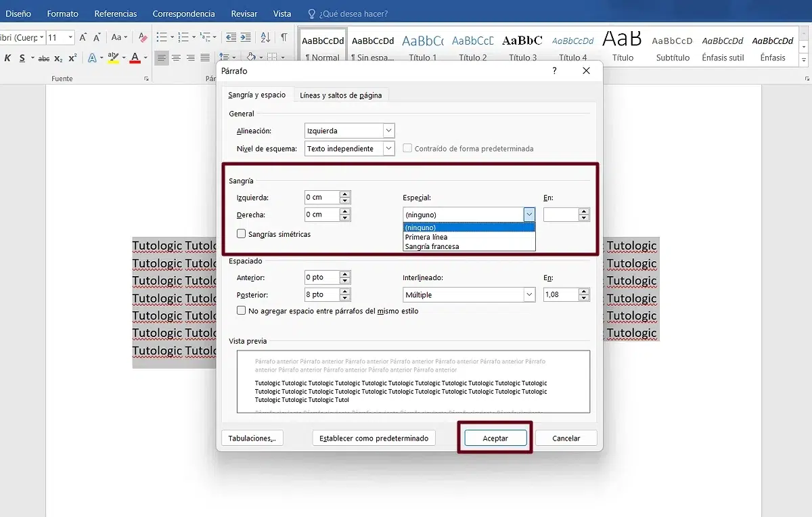Sort text with A-Z icon
Viewport: 812px width, 517px height.
click(x=265, y=38)
